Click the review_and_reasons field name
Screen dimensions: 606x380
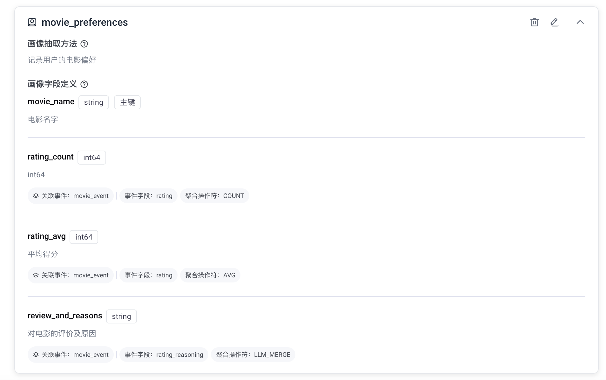click(x=65, y=316)
